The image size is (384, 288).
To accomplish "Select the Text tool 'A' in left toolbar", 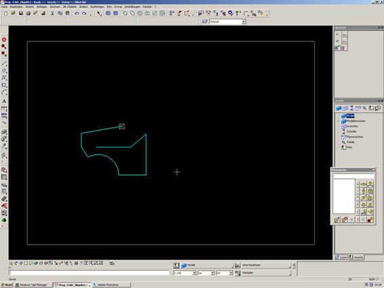I will 4,101.
